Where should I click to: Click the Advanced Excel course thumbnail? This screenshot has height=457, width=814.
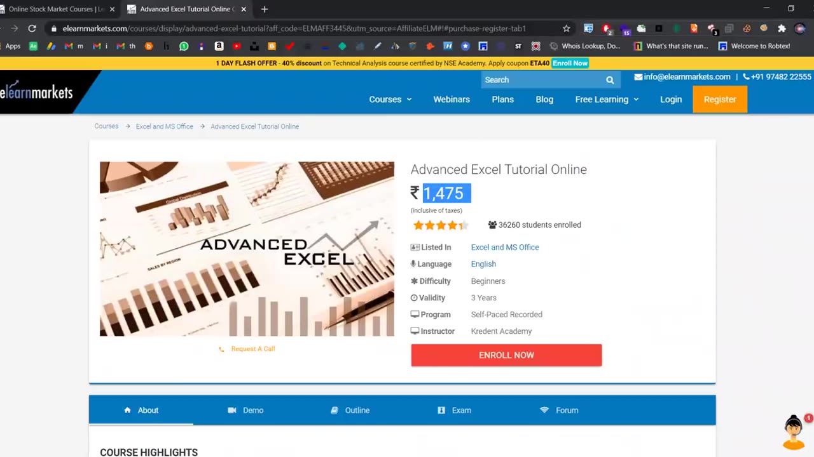[247, 249]
